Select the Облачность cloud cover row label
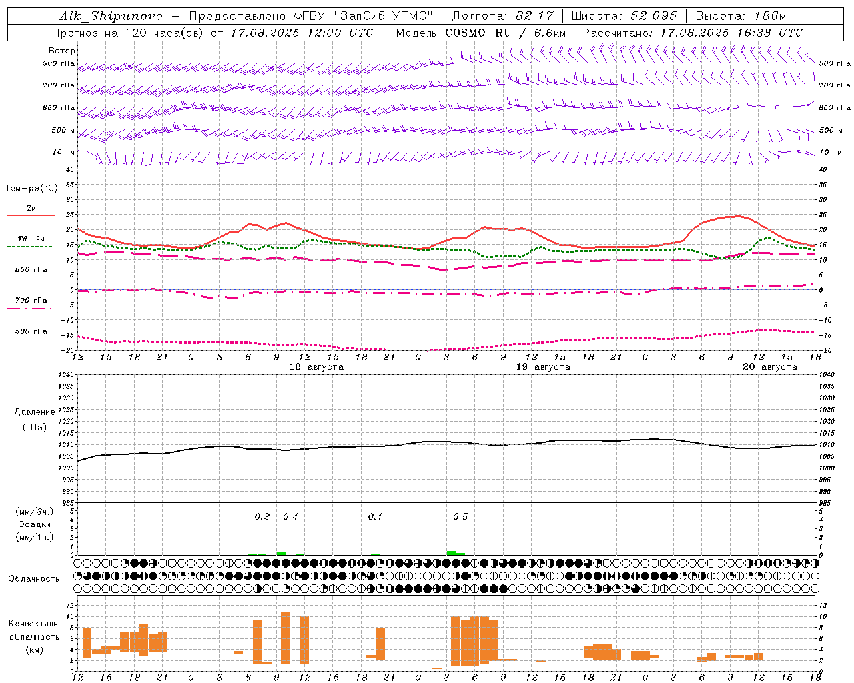The image size is (854, 683). (34, 579)
